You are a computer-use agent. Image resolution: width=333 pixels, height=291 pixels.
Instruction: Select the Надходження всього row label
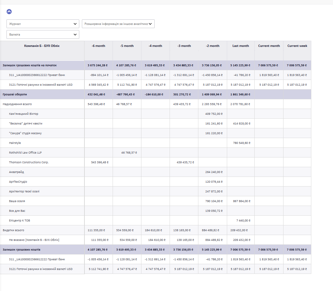17,104
